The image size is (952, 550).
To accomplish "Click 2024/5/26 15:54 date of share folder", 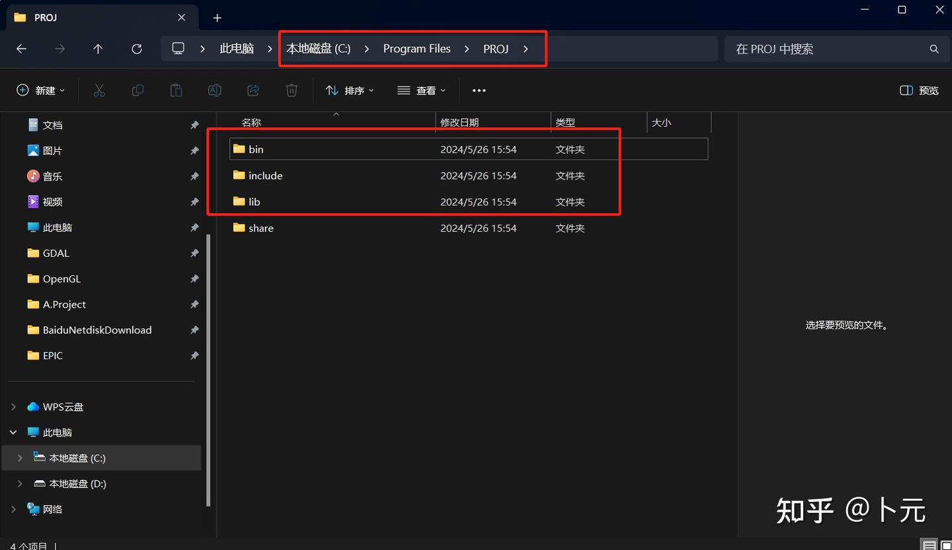I will pyautogui.click(x=479, y=228).
